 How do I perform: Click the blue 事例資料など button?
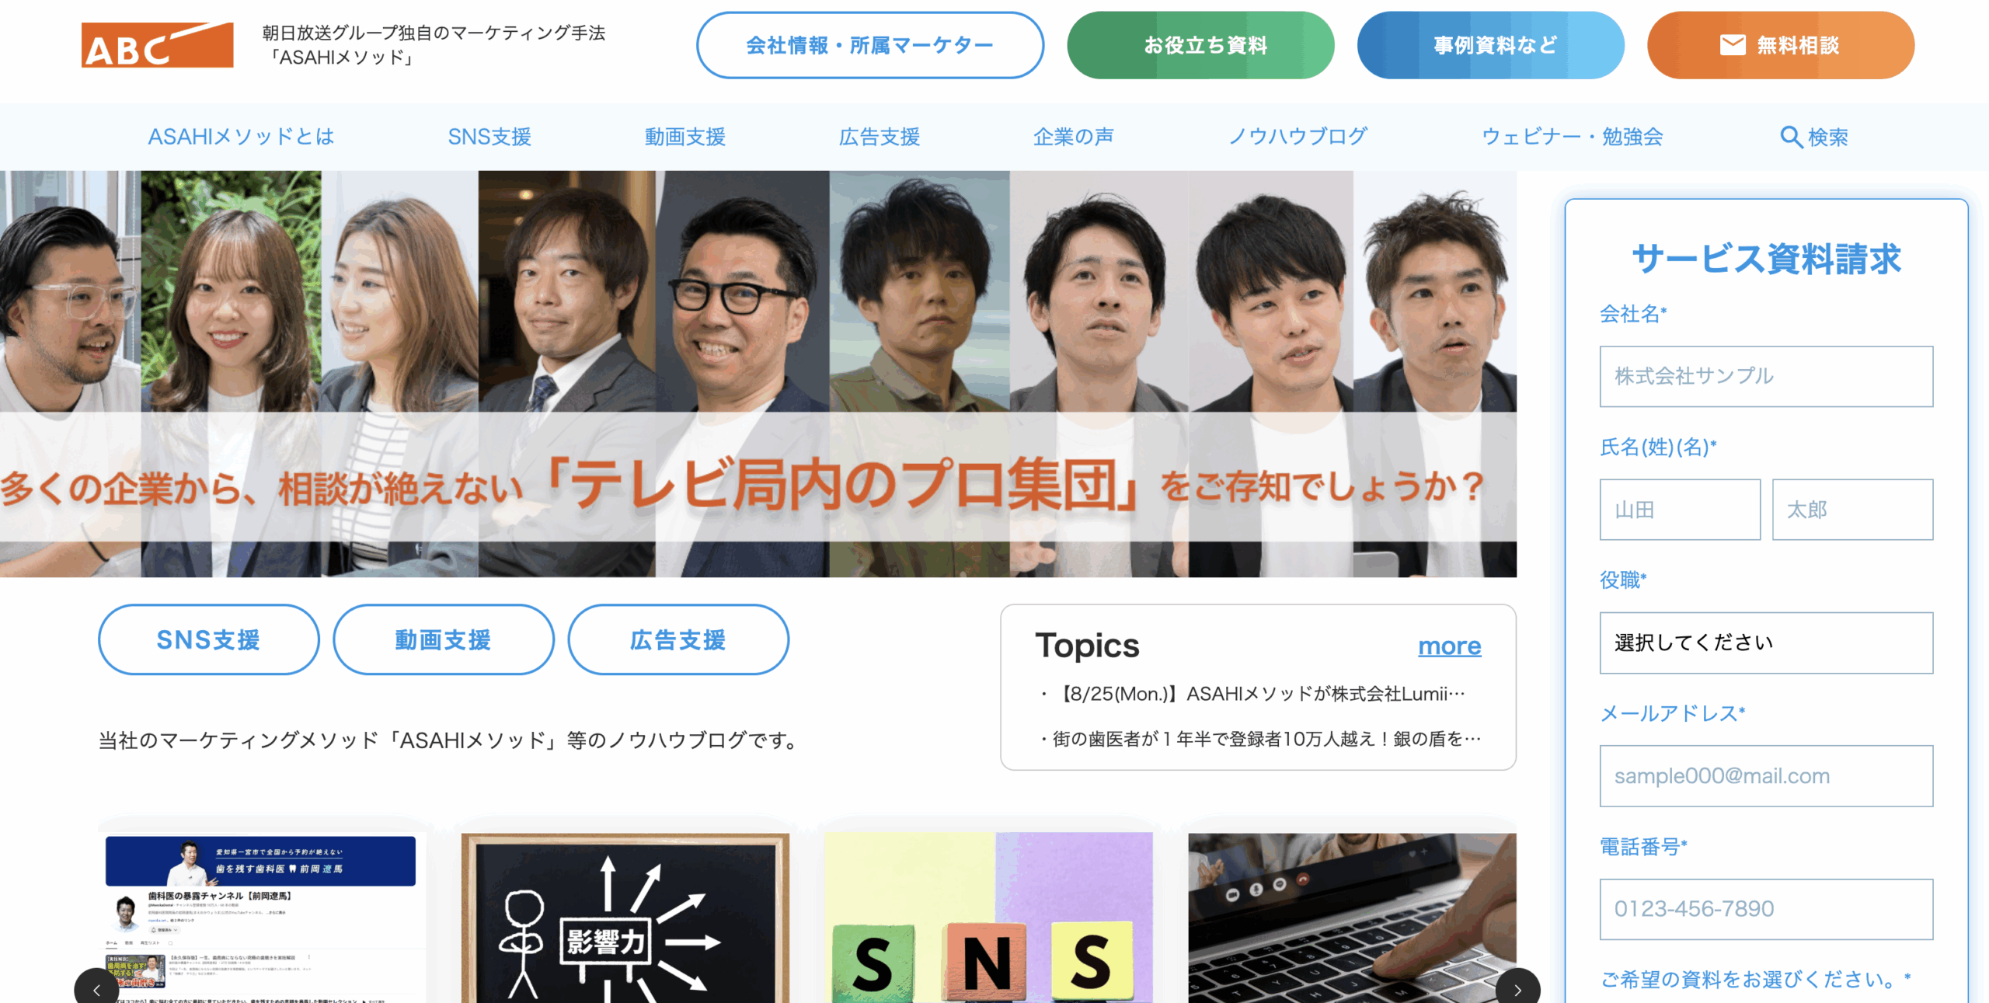[x=1490, y=45]
